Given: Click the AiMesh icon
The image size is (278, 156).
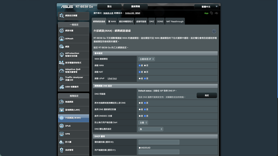Looking at the screenshot, I should [62, 39].
